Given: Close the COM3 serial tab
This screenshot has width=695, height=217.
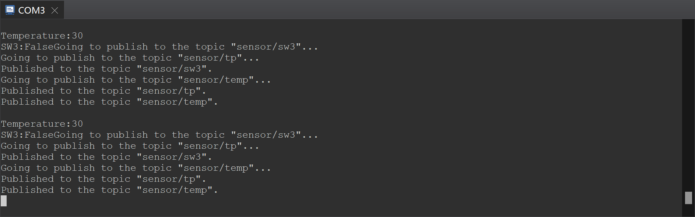Looking at the screenshot, I should (55, 10).
